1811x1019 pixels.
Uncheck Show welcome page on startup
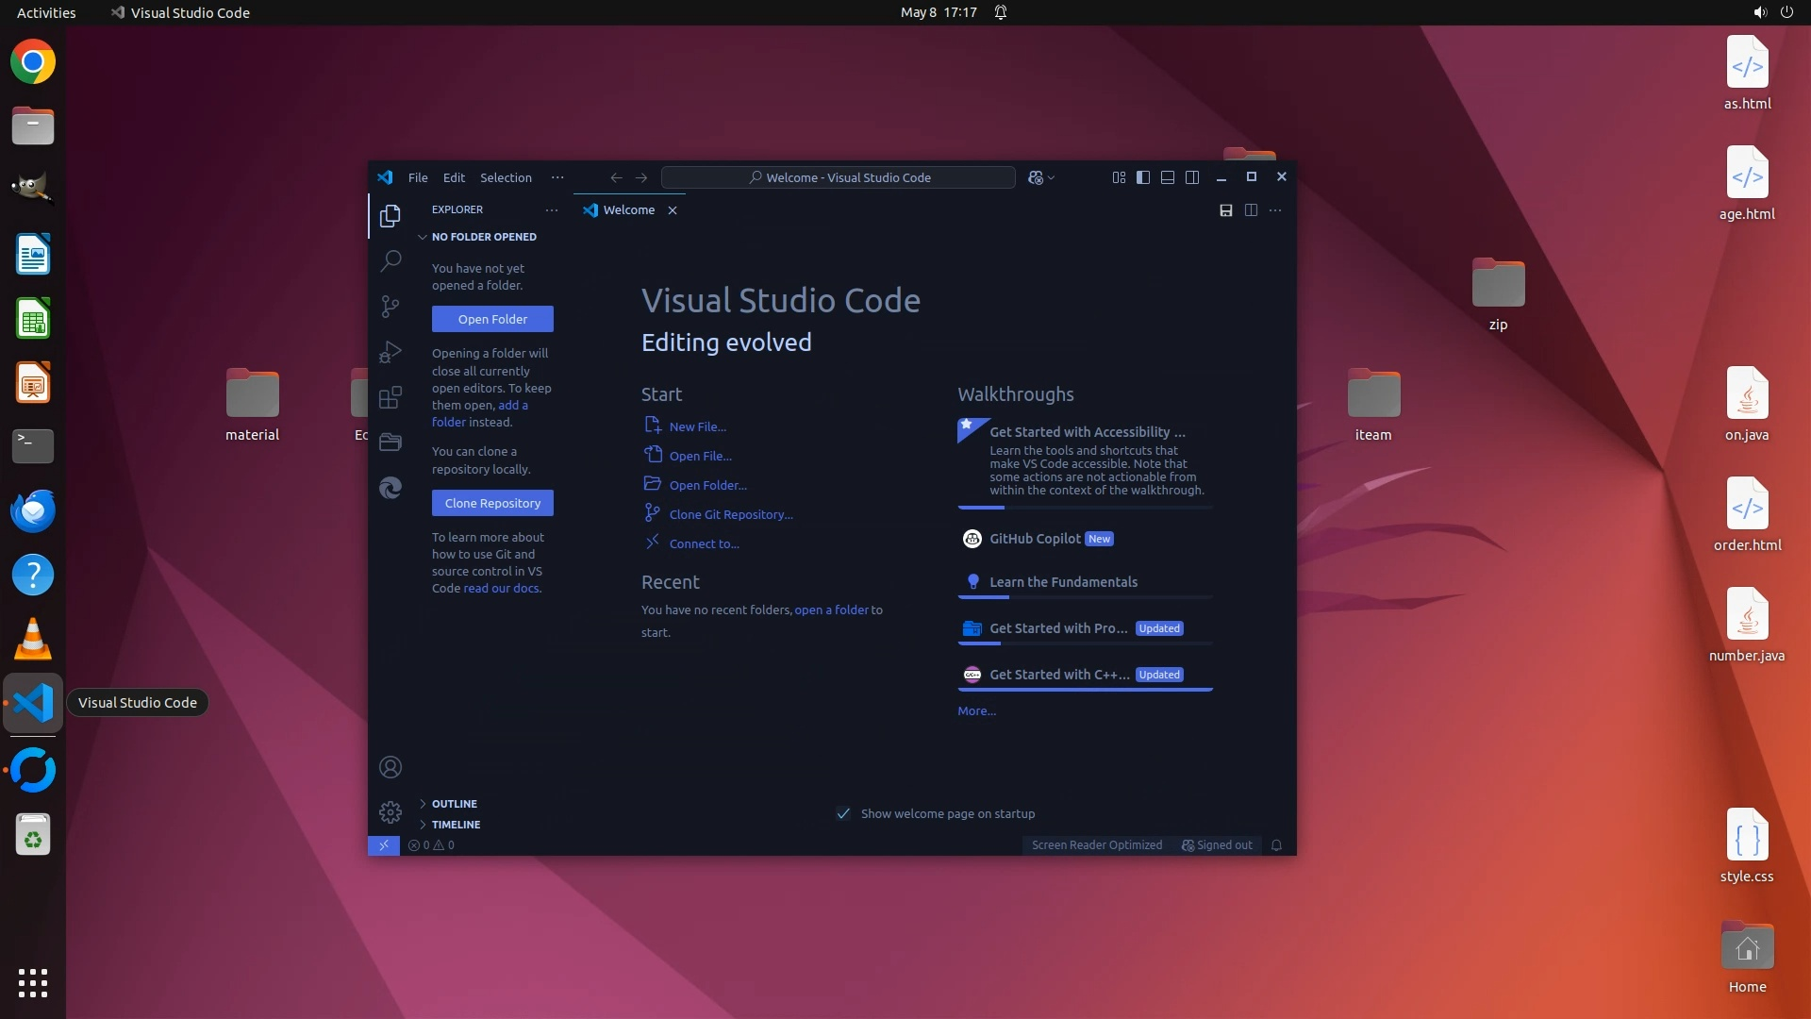point(843,813)
